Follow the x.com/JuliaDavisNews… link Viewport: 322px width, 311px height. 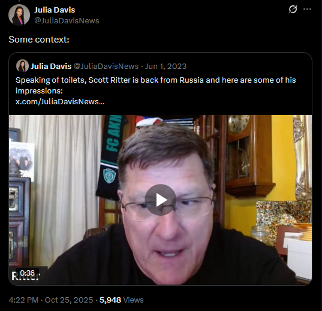[x=60, y=102]
